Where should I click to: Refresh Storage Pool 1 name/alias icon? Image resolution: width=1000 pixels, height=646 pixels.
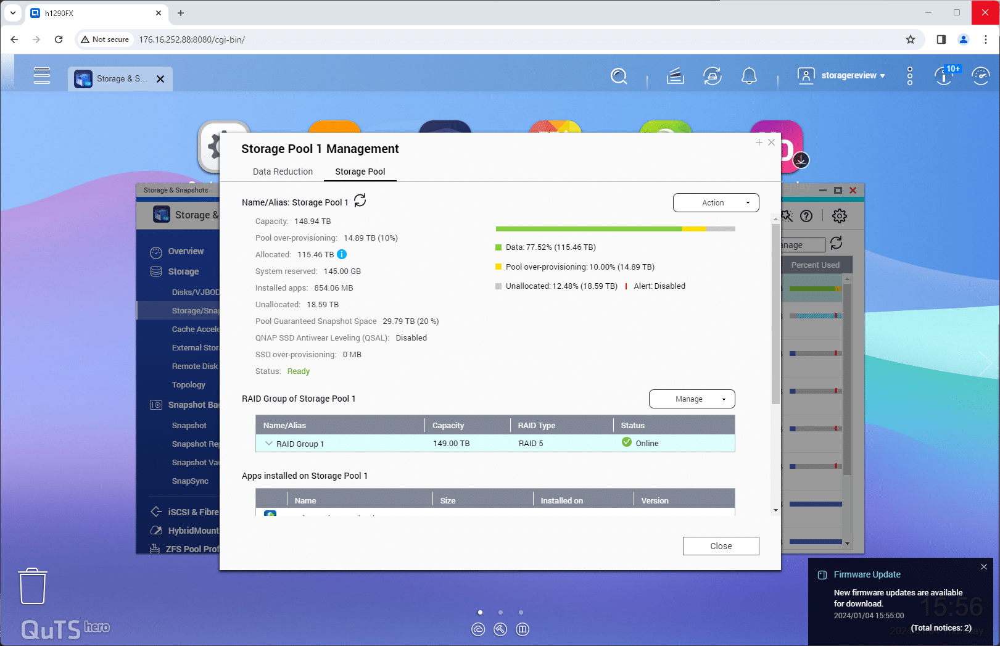coord(360,201)
